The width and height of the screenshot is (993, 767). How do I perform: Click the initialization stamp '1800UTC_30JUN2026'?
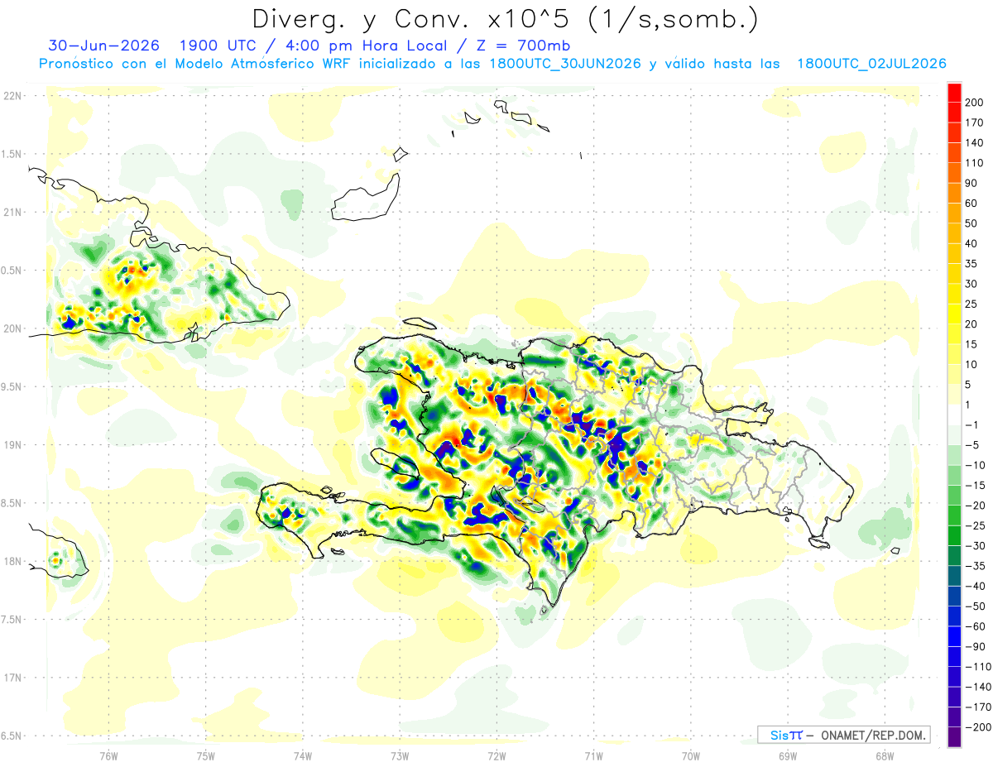(565, 64)
